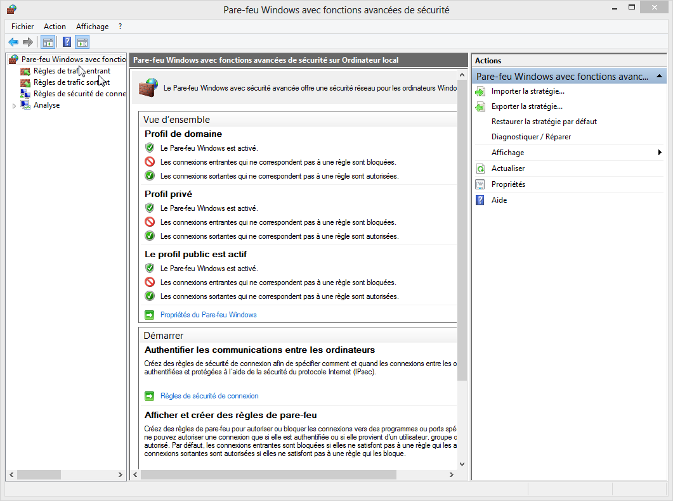Click the Profil de domaine heading
This screenshot has height=501, width=673.
tap(183, 134)
